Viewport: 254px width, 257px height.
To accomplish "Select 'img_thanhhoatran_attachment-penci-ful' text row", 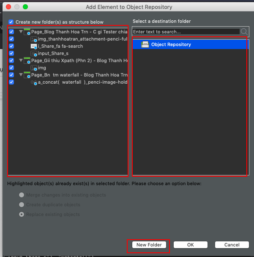I will [82, 39].
